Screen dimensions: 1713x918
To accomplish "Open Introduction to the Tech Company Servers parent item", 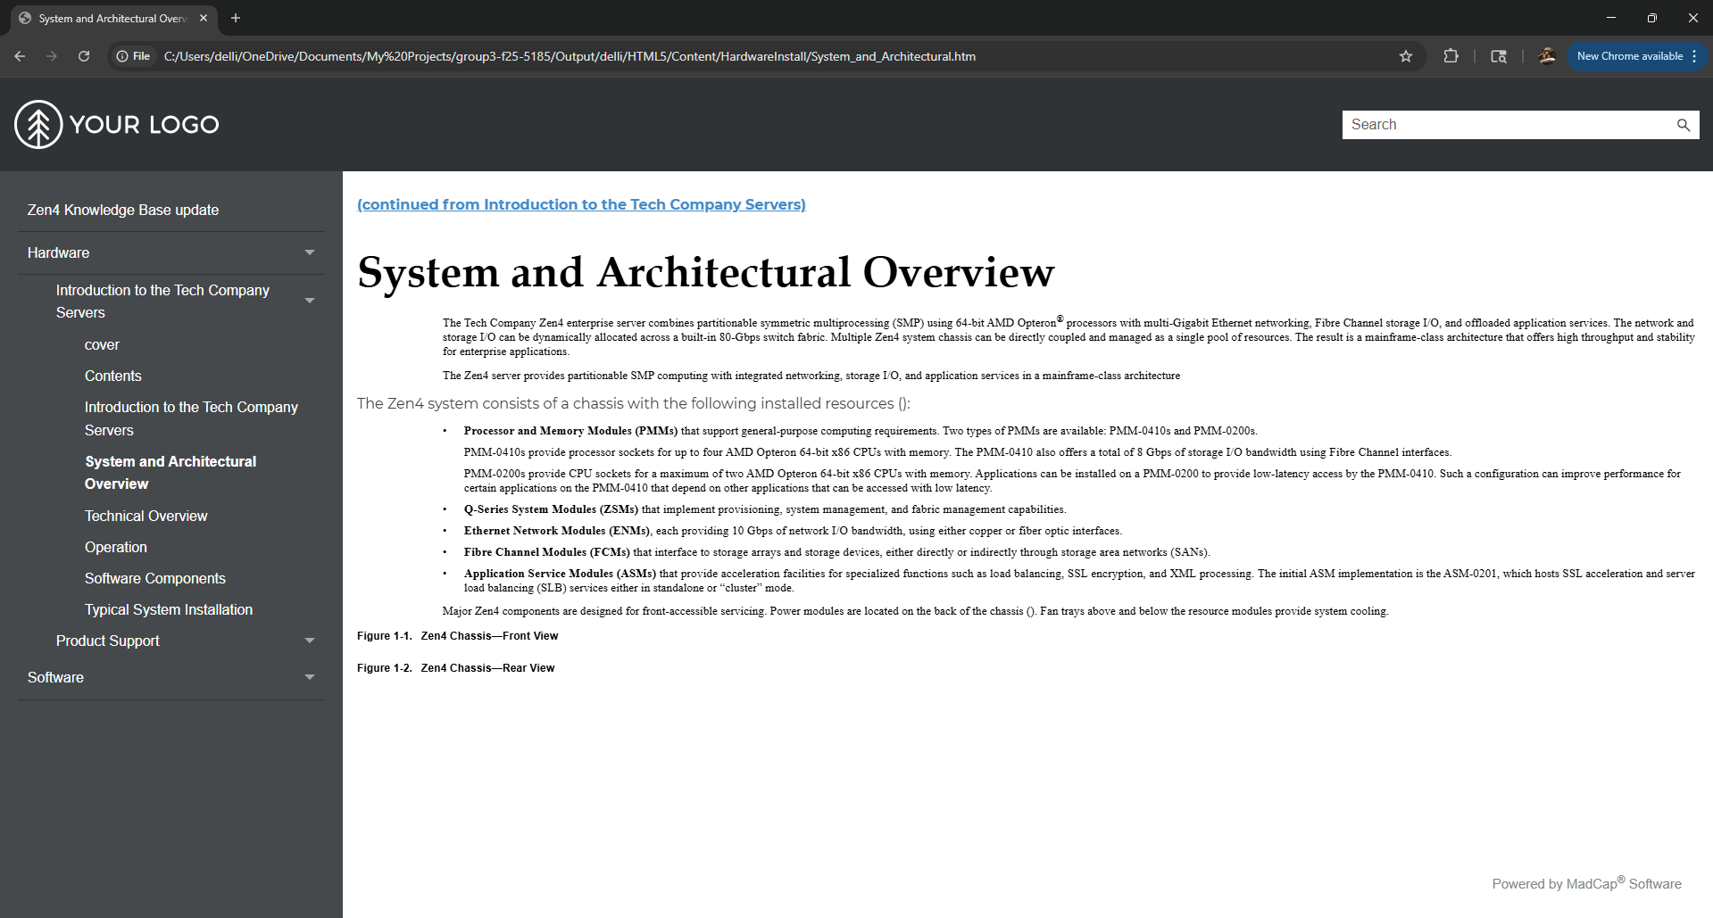I will point(162,302).
